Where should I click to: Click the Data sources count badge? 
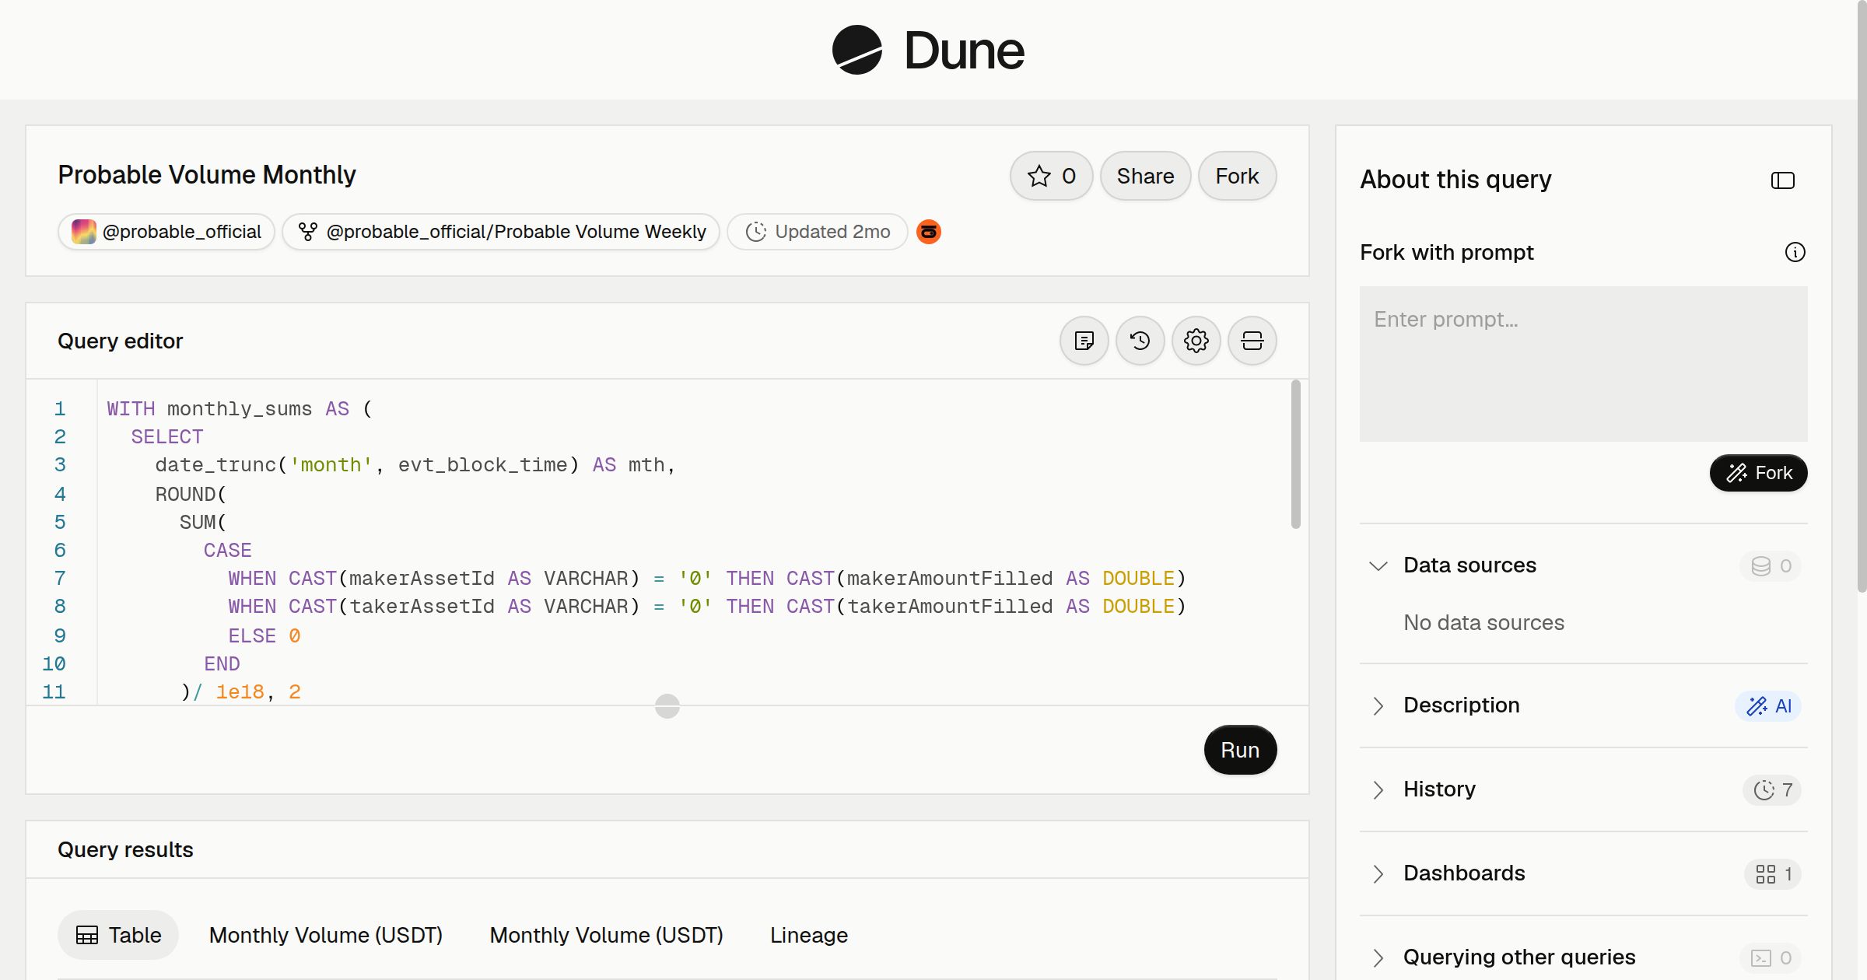click(1771, 566)
